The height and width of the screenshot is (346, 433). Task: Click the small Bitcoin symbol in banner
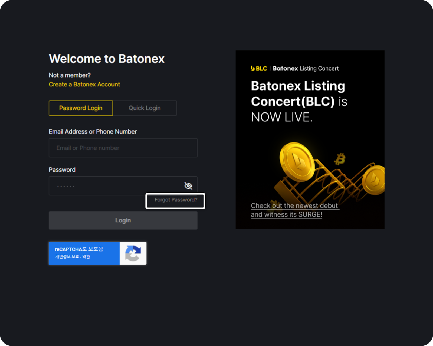(x=340, y=159)
